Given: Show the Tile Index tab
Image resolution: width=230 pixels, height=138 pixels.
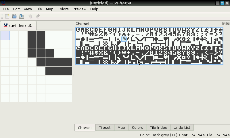Looking at the screenshot, I should (x=158, y=128).
